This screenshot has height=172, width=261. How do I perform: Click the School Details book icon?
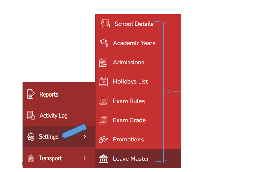[105, 24]
